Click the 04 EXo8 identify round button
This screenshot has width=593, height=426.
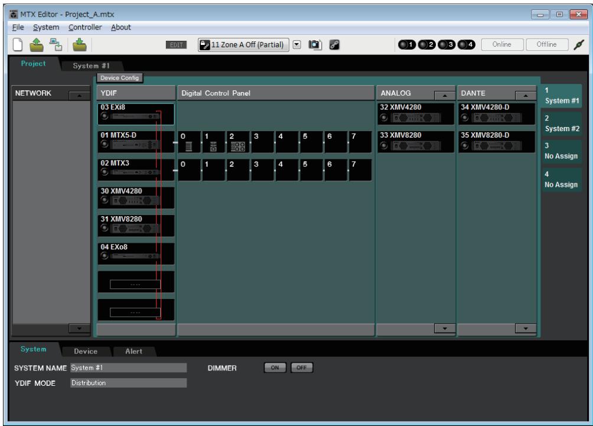105,256
